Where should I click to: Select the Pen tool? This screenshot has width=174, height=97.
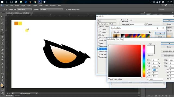coord(2,64)
